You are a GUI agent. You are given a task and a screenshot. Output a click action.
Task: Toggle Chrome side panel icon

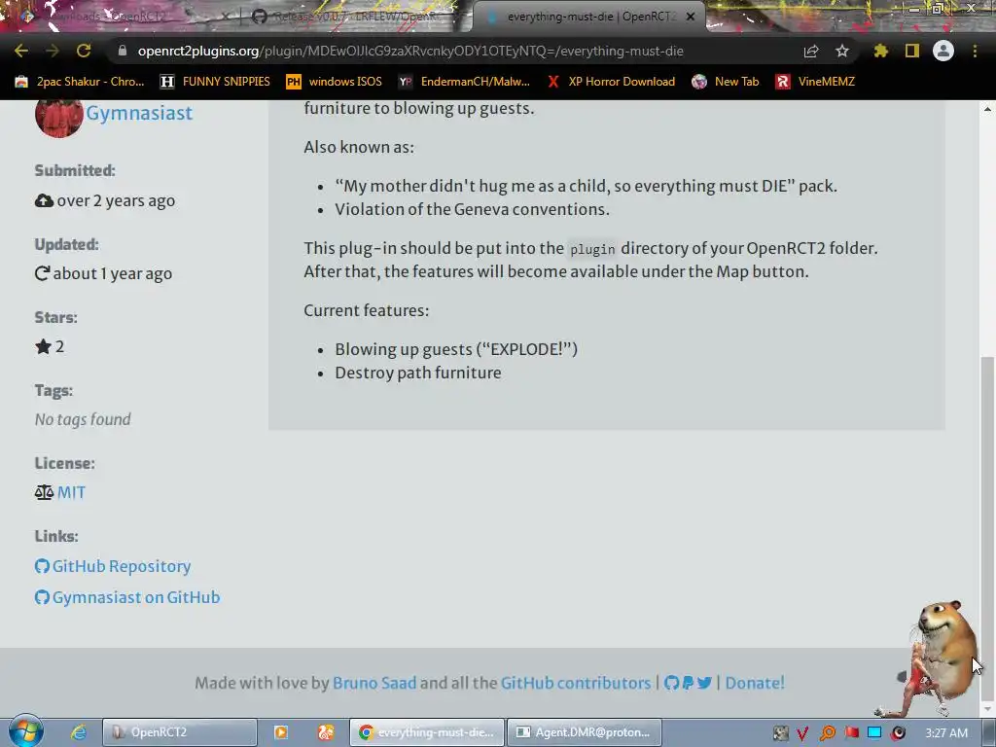point(912,51)
